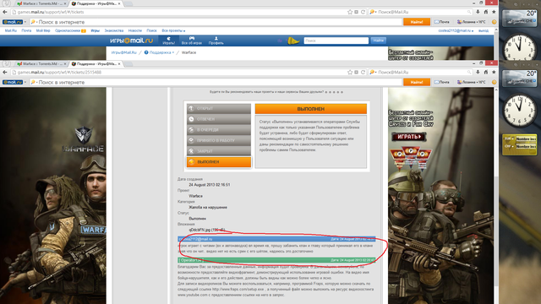Click the выход logout link
Viewport: 541px width, 304px height.
(x=484, y=30)
